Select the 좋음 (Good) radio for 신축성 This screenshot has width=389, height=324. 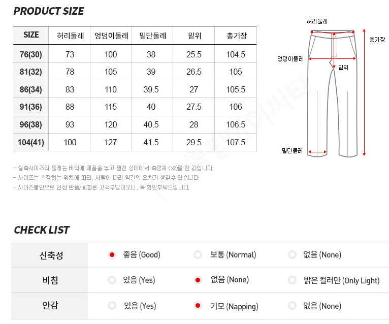pos(112,255)
